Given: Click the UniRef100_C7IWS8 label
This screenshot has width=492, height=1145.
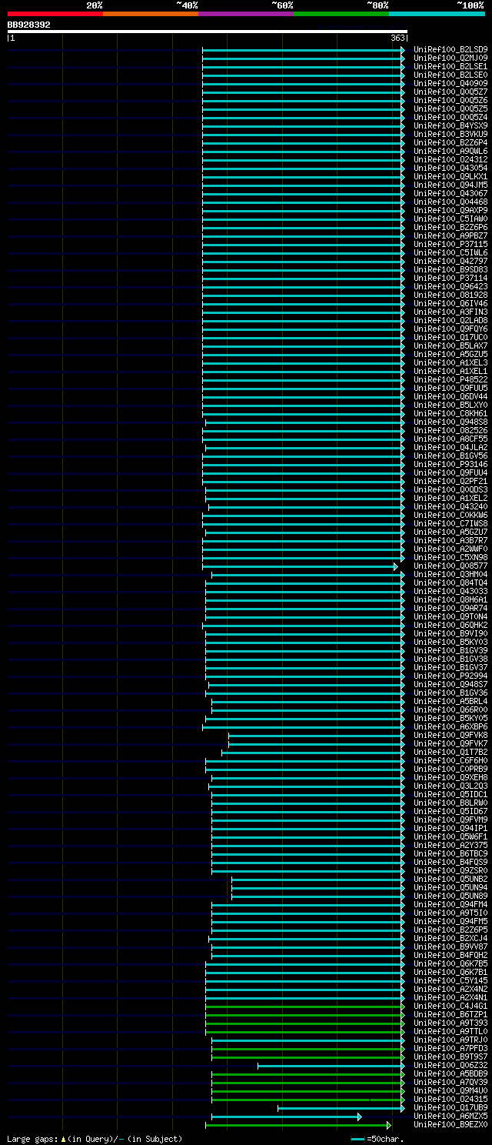Looking at the screenshot, I should [450, 523].
